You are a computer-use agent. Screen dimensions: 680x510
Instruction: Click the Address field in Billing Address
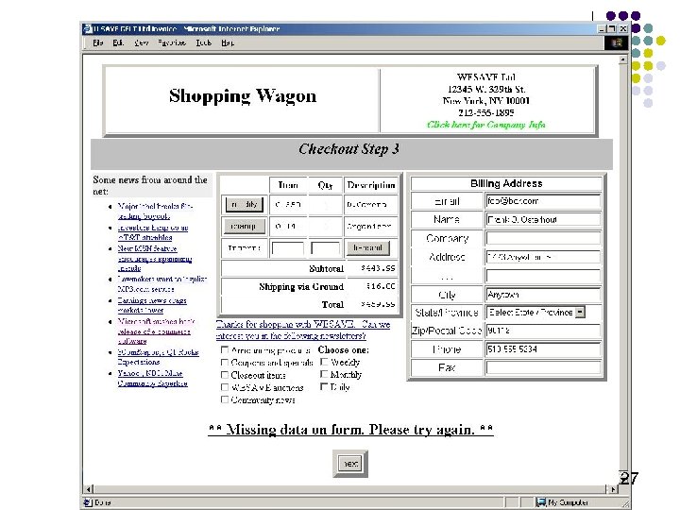tap(543, 257)
